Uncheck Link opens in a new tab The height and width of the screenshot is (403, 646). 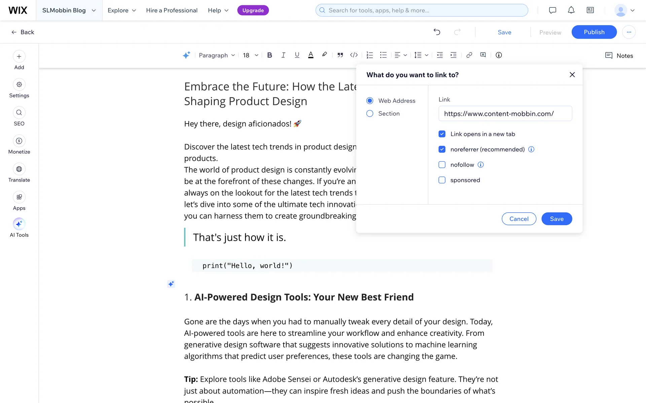click(442, 134)
